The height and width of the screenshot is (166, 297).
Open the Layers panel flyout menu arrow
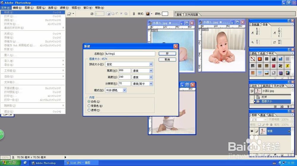click(x=292, y=115)
